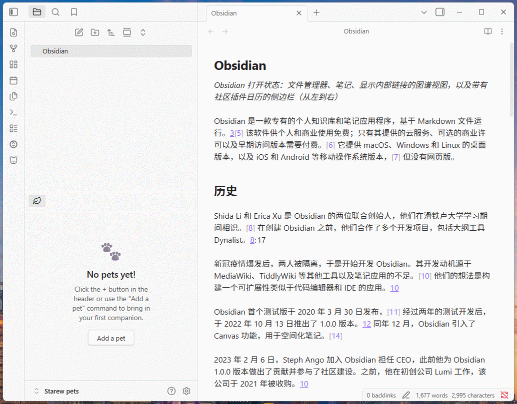The height and width of the screenshot is (404, 517).
Task: Insert template ribbon icon
Action: click(x=13, y=96)
